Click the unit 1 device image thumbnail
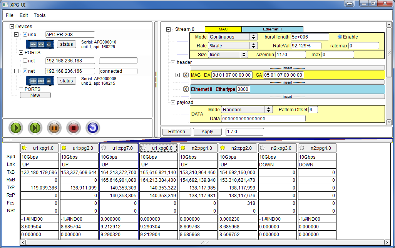The image size is (395, 248). (39, 44)
